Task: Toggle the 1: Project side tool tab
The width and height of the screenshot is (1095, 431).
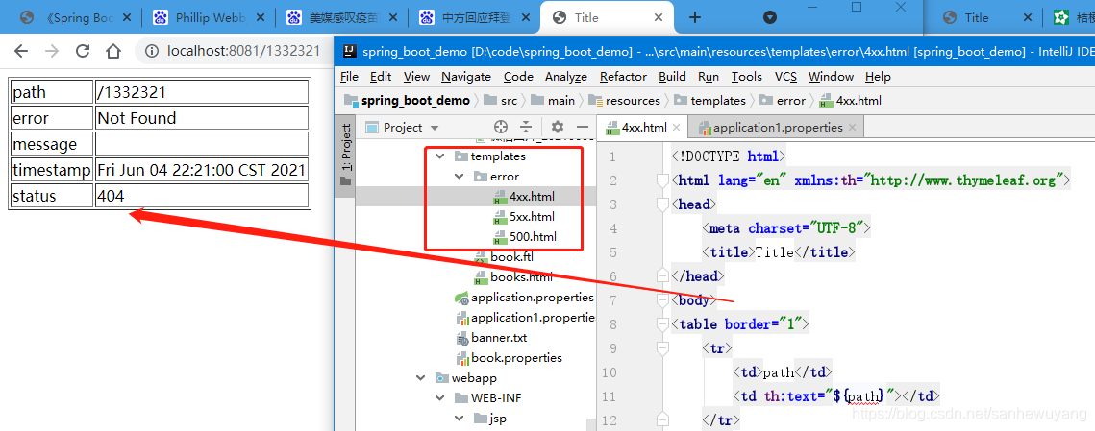Action: tap(346, 155)
